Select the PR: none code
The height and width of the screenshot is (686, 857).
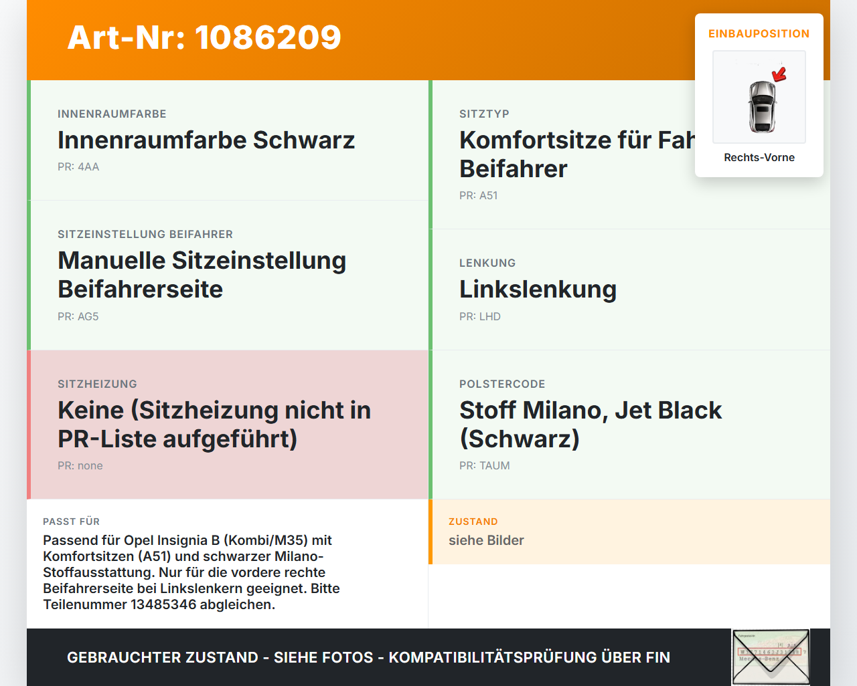point(80,466)
